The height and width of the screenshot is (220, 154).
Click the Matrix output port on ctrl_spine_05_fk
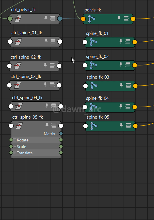click(61, 133)
